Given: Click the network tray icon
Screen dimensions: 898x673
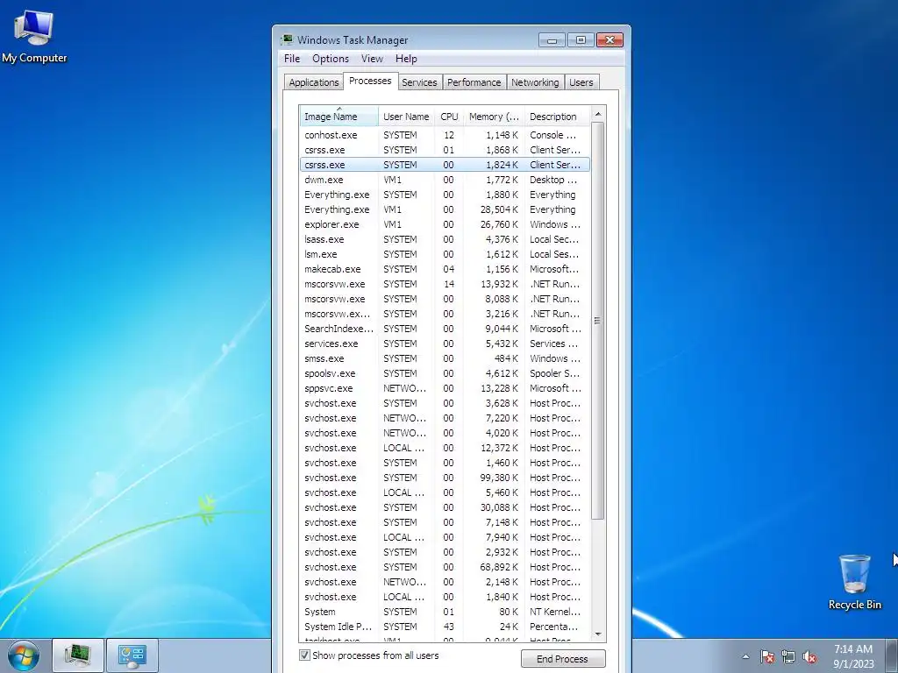Looking at the screenshot, I should 788,657.
